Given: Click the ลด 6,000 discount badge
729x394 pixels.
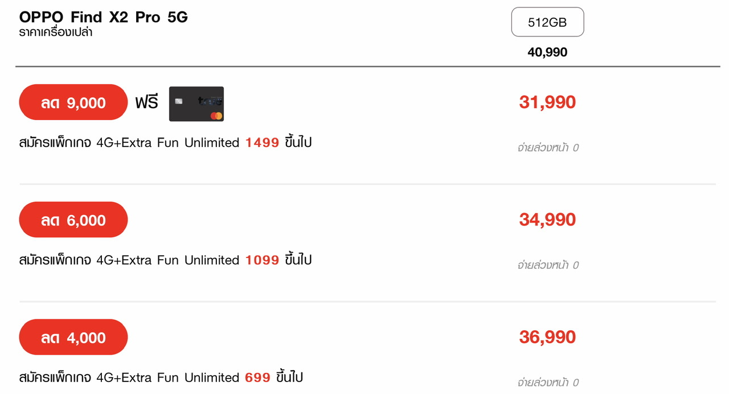Looking at the screenshot, I should [73, 220].
